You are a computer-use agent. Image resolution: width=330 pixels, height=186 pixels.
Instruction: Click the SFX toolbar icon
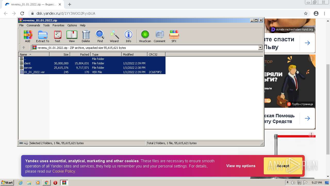(174, 36)
